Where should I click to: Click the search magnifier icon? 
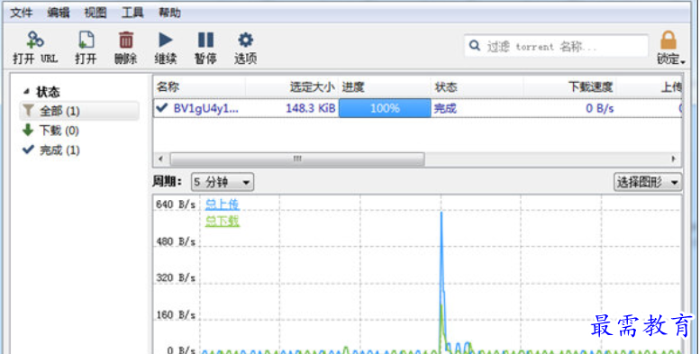click(x=475, y=46)
